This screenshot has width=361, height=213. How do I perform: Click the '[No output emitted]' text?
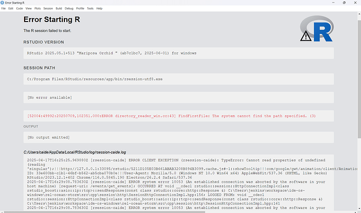(x=48, y=138)
